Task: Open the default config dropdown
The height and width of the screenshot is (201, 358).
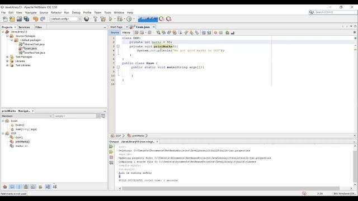Action: tap(66, 19)
